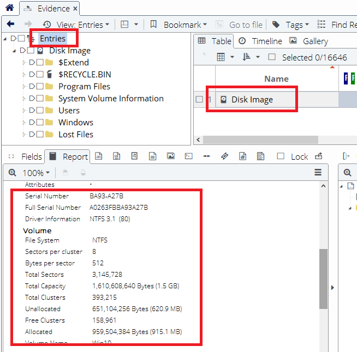Click the zoom magnifier icon beside 100%
The height and width of the screenshot is (352, 357).
(13, 173)
